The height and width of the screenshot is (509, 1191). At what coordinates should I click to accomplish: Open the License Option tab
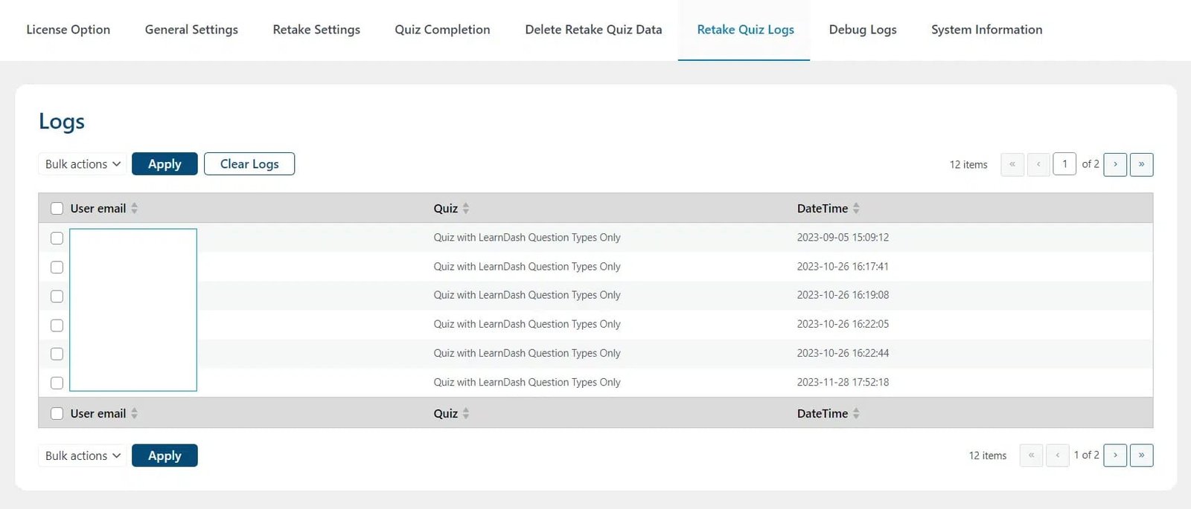click(x=68, y=30)
